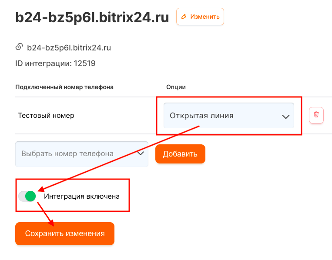Click chevron on phone number selector
Image resolution: width=332 pixels, height=260 pixels.
tap(141, 153)
